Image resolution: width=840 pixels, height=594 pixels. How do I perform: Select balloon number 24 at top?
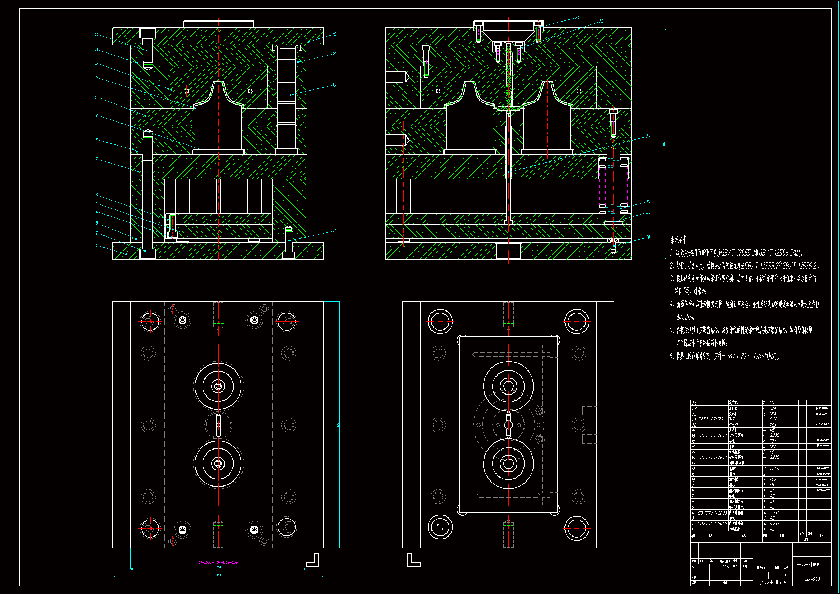[577, 18]
